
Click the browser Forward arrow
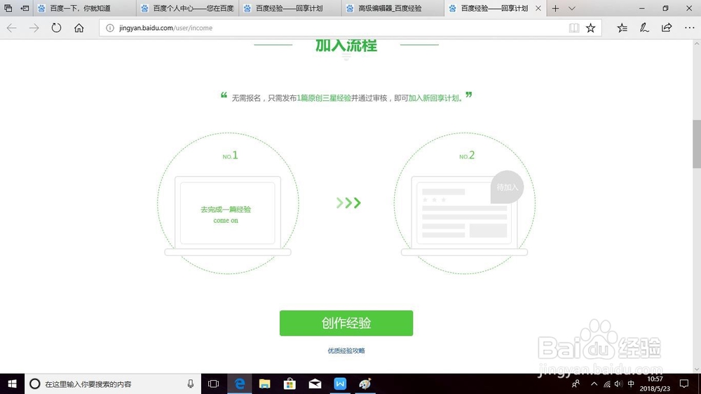[34, 28]
